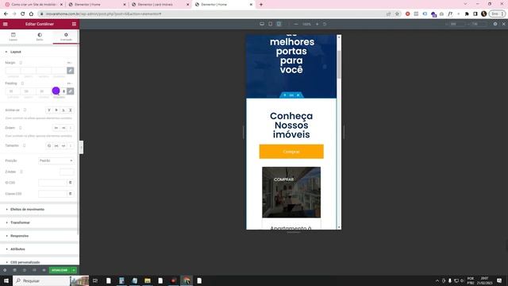Expand the Responsivo section
Screen dimensions: 508x286
click(x=19, y=236)
